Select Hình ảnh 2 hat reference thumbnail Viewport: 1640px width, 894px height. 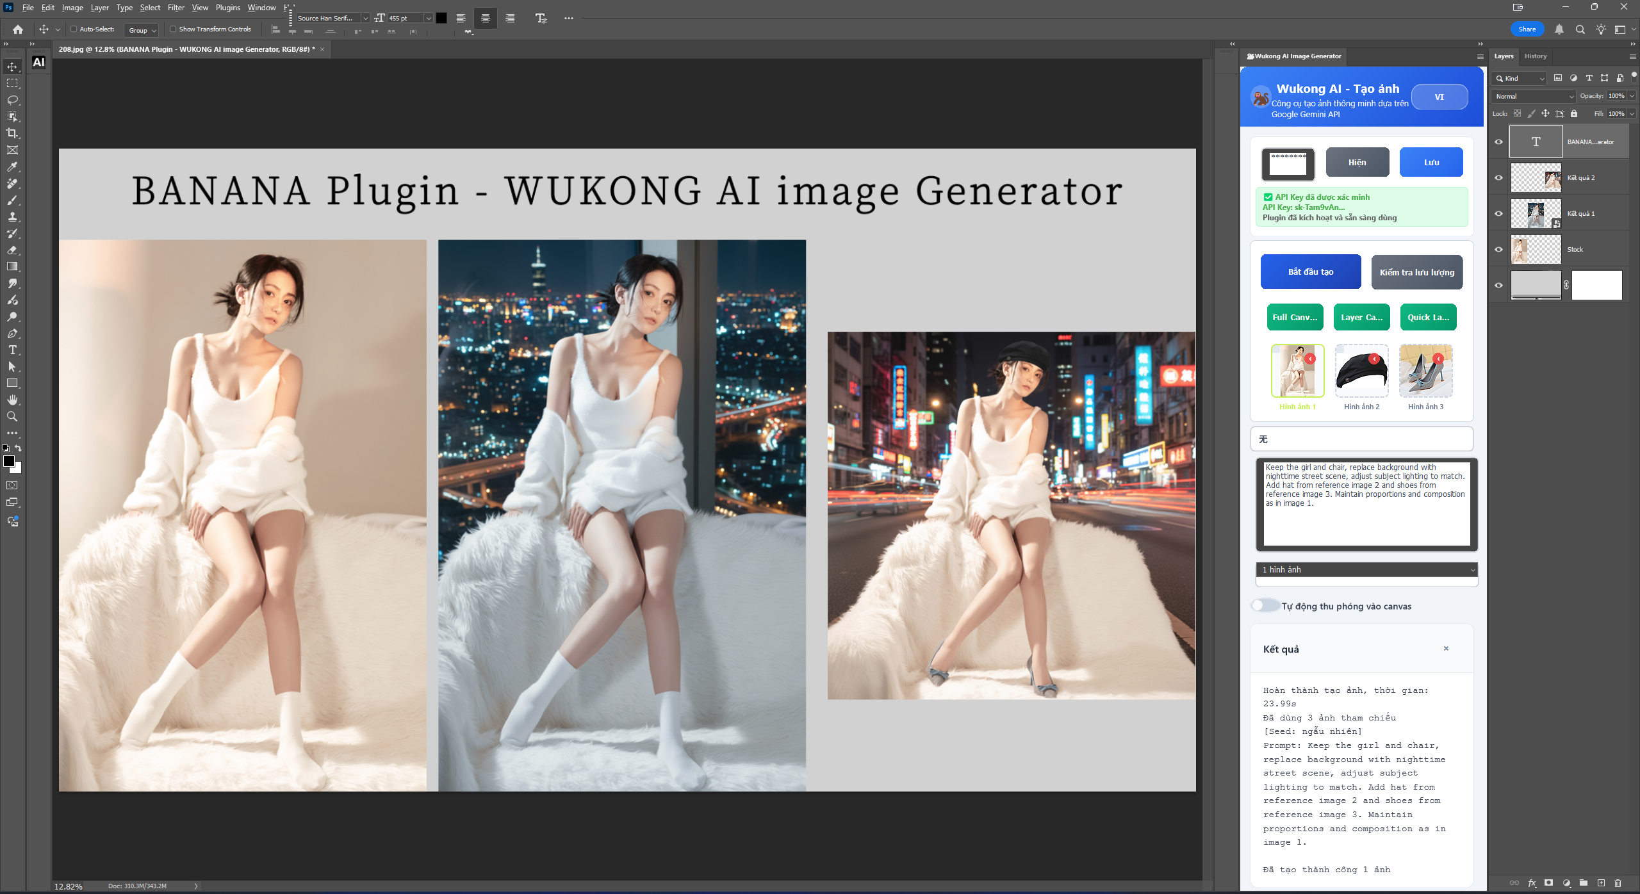tap(1361, 371)
